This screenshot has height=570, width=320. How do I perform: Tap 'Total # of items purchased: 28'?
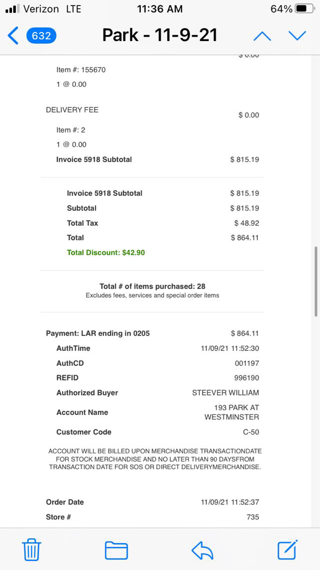152,286
